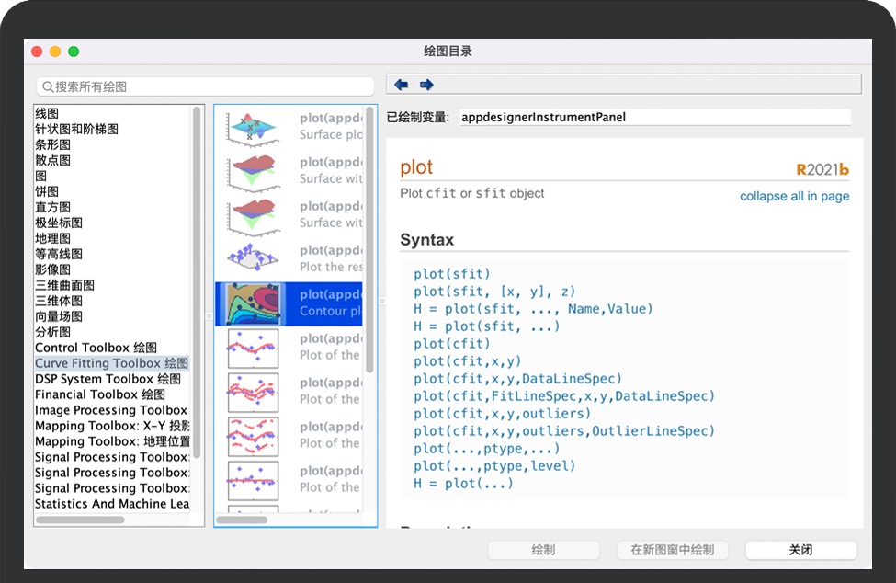Edit the 已绘制变量 input field

pos(654,117)
